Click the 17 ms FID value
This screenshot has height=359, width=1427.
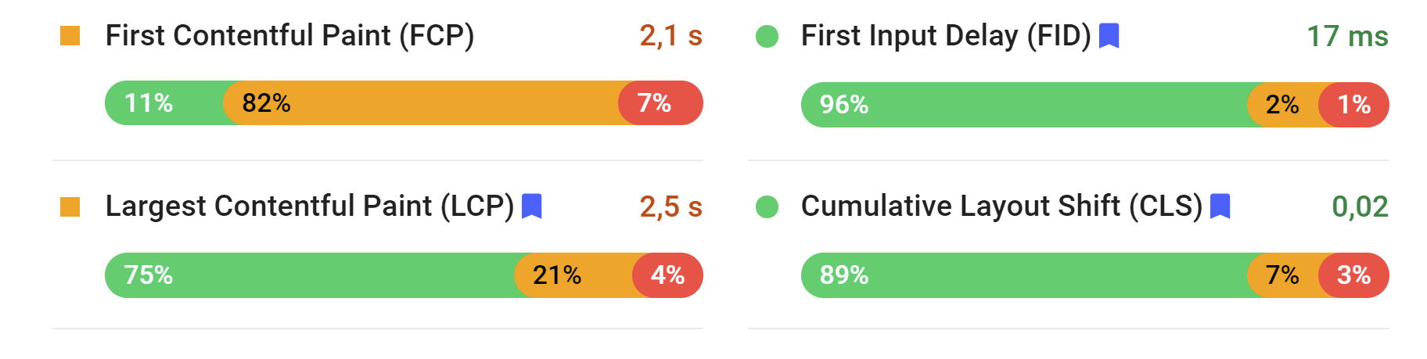pyautogui.click(x=1347, y=36)
